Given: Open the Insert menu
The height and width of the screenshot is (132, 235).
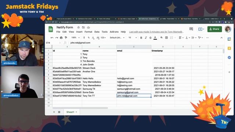Looking at the screenshot, I should (x=79, y=32).
